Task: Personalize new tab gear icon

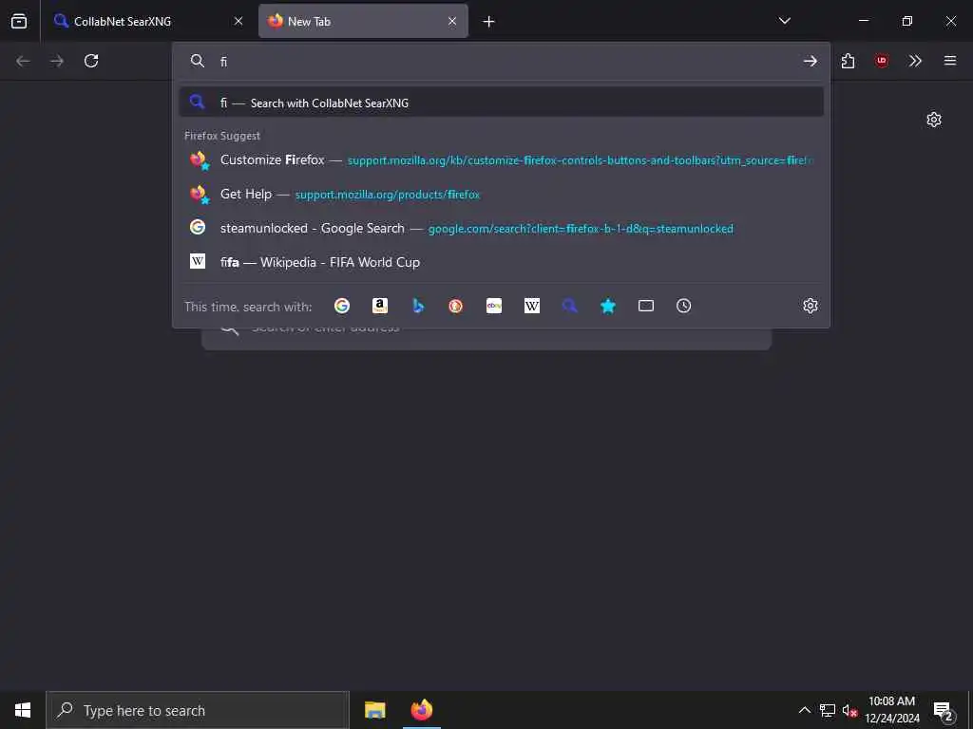Action: tap(934, 120)
